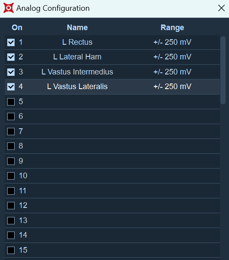Disable channel 2 L Lateral Ham
229x260 pixels.
(x=11, y=57)
